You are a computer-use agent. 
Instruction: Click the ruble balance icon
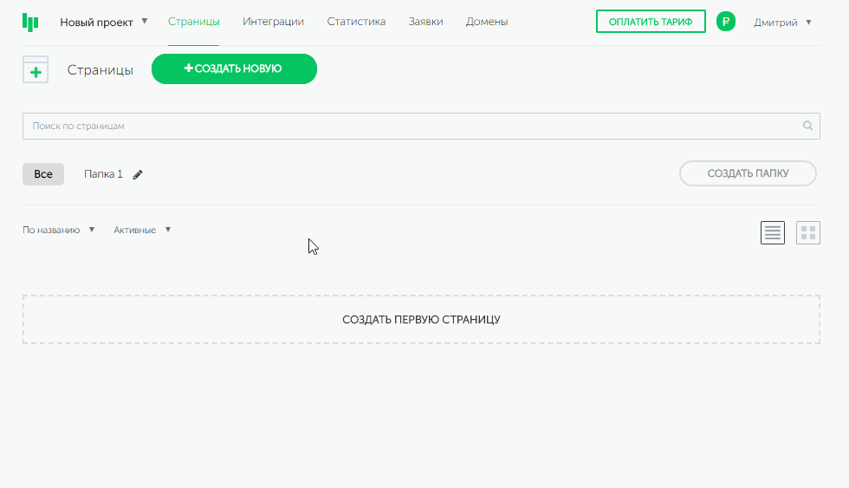tap(726, 23)
